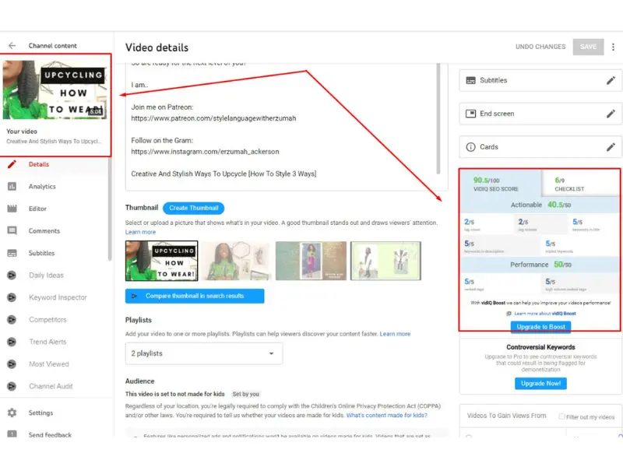Open the Most Viewed menu item
This screenshot has width=623, height=467.
tap(49, 364)
